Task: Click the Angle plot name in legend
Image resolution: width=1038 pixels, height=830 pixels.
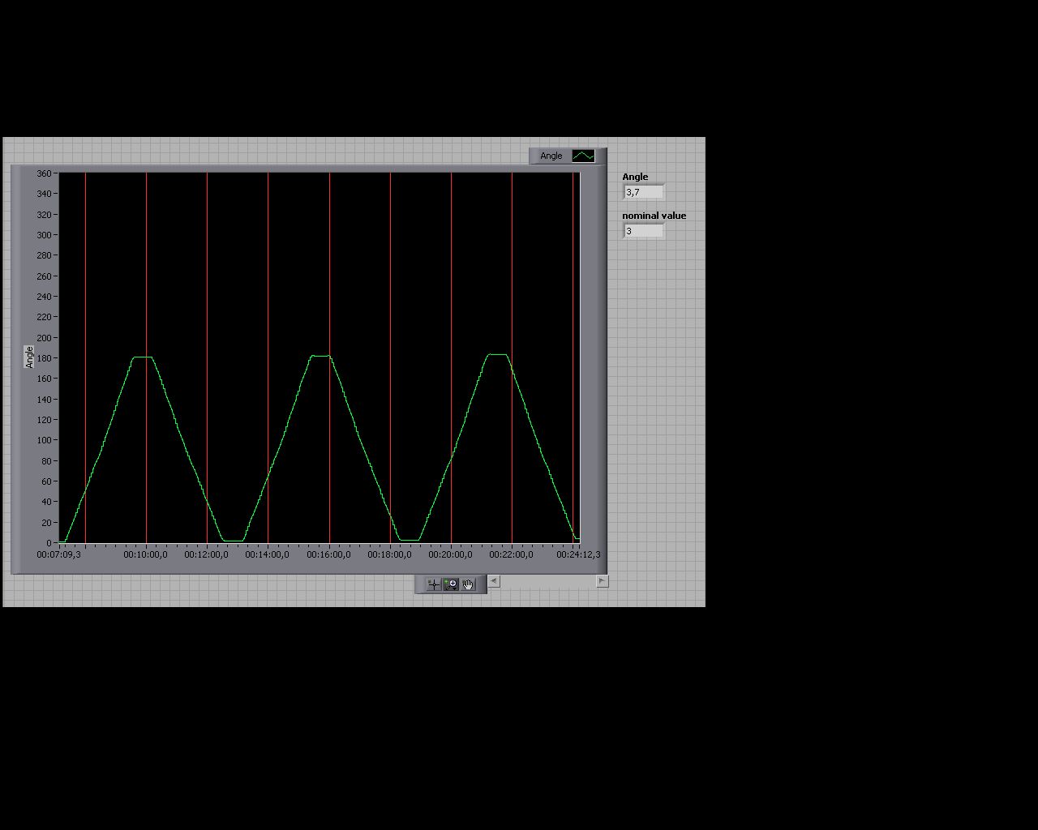Action: pyautogui.click(x=551, y=156)
